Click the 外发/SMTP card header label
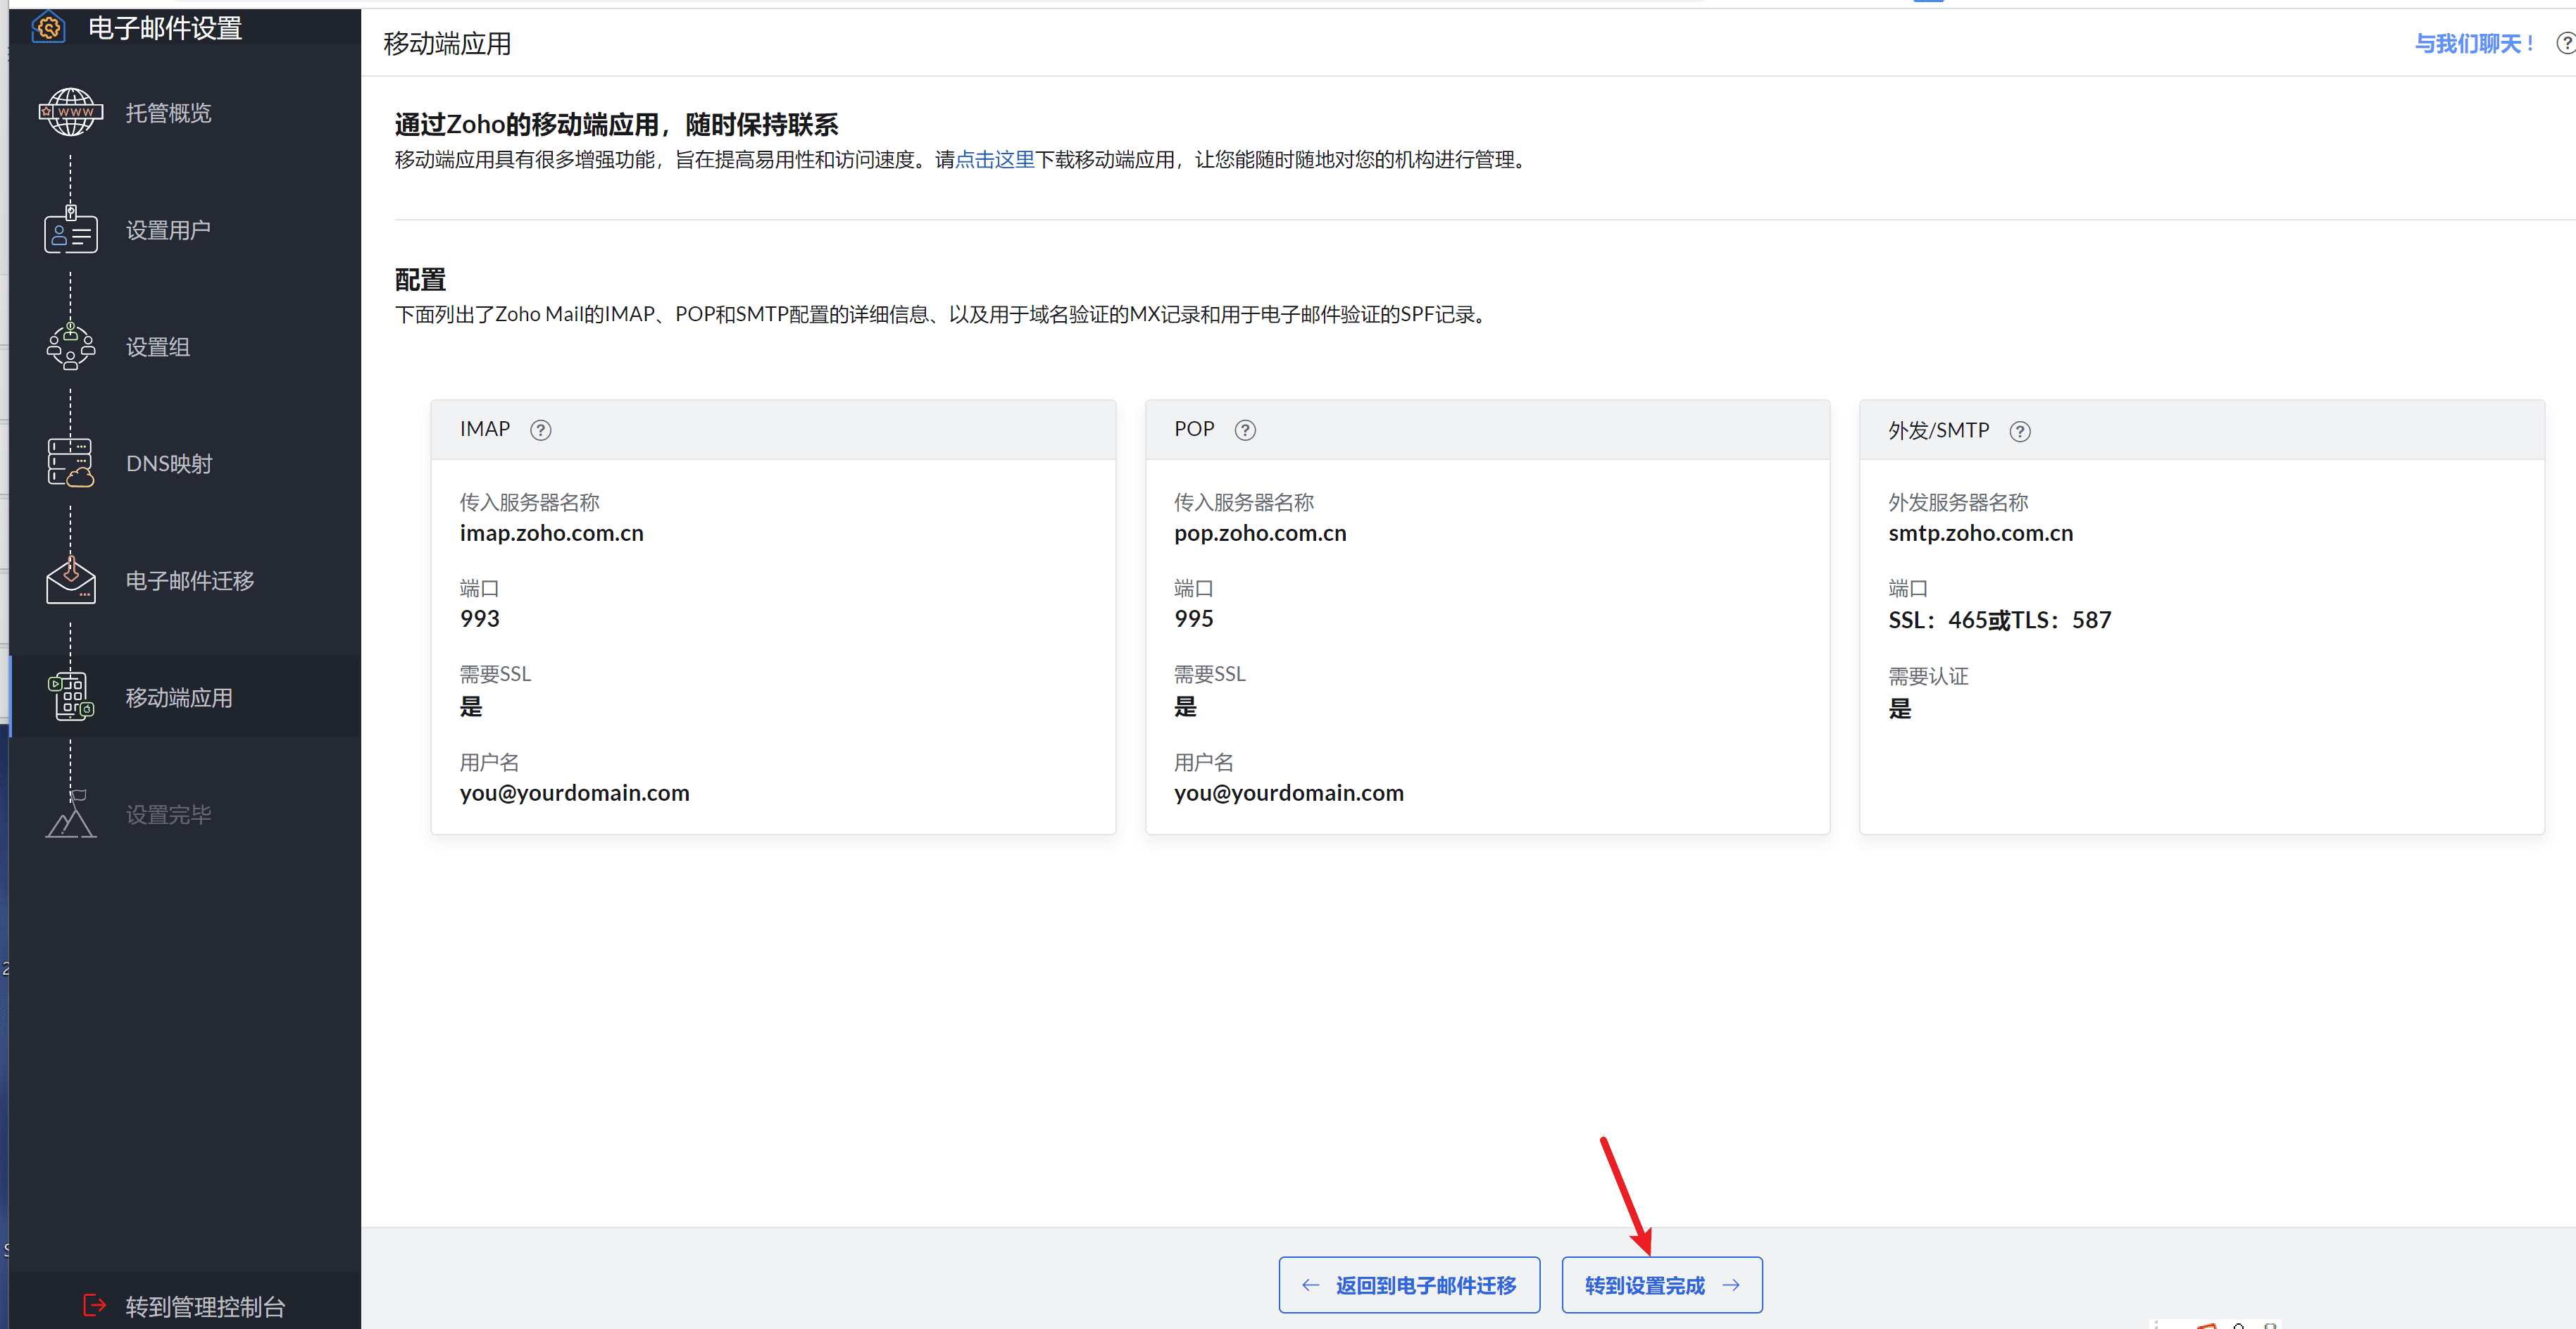This screenshot has height=1329, width=2576. click(x=1938, y=430)
